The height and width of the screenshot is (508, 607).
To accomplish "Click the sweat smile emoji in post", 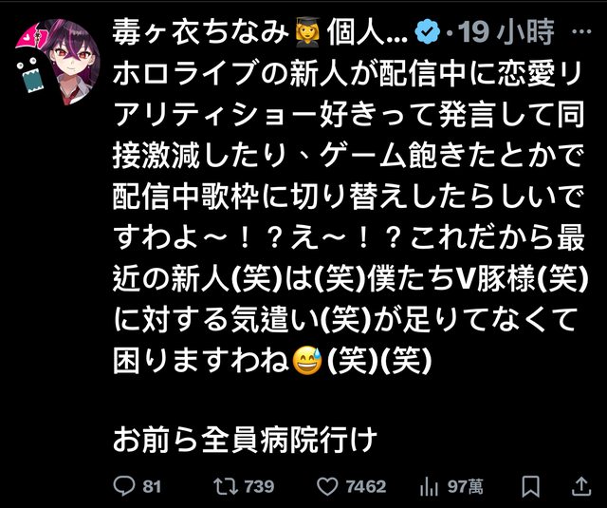I will point(307,361).
